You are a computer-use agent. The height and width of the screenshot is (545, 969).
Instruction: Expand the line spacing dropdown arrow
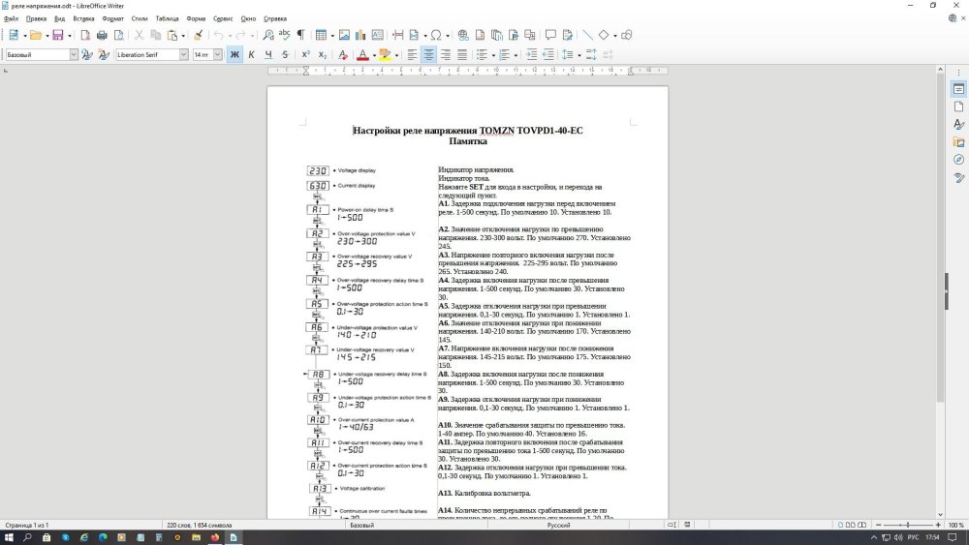pyautogui.click(x=579, y=55)
